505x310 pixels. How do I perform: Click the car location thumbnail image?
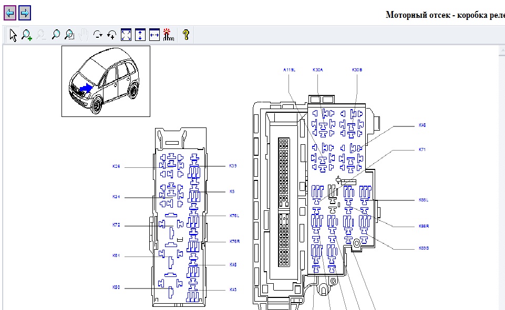(x=106, y=81)
